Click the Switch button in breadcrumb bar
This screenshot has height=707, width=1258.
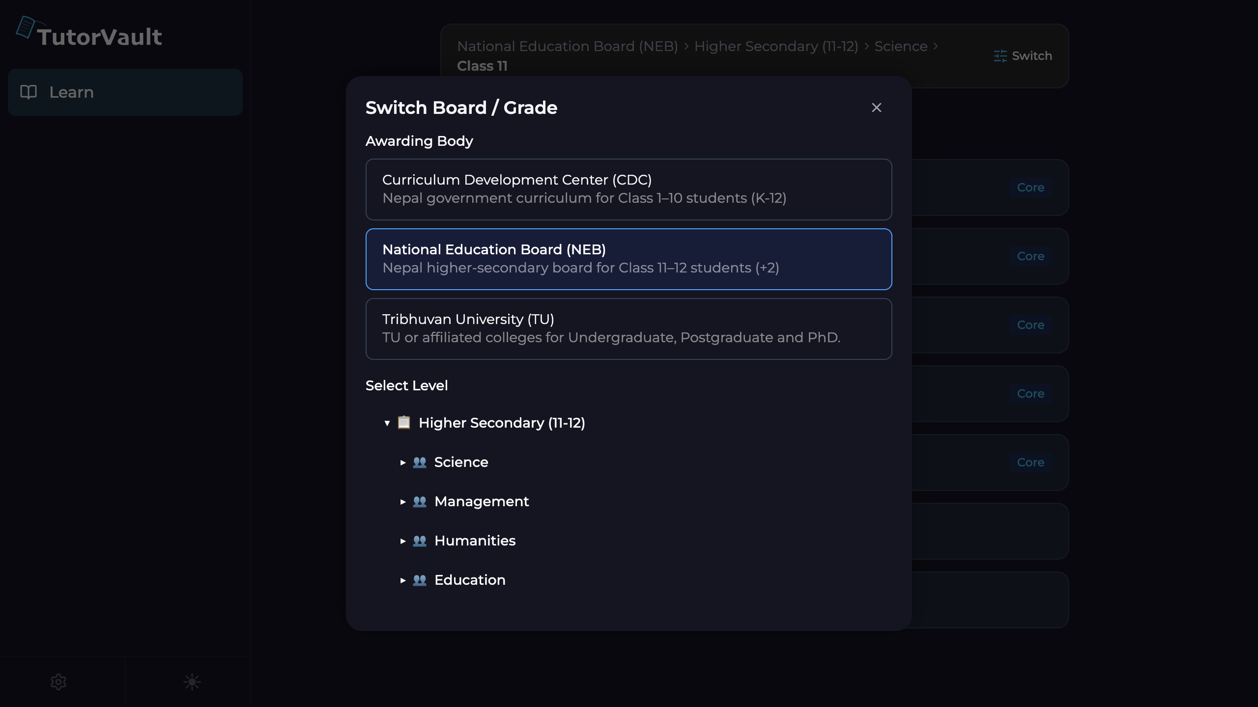pos(1023,56)
